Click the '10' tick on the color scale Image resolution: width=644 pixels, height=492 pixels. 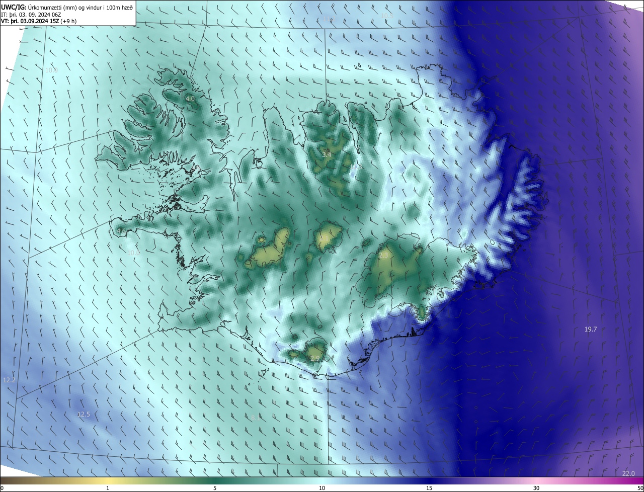(322, 488)
